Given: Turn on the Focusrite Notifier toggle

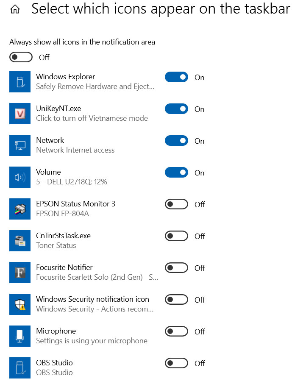Looking at the screenshot, I should tap(176, 268).
